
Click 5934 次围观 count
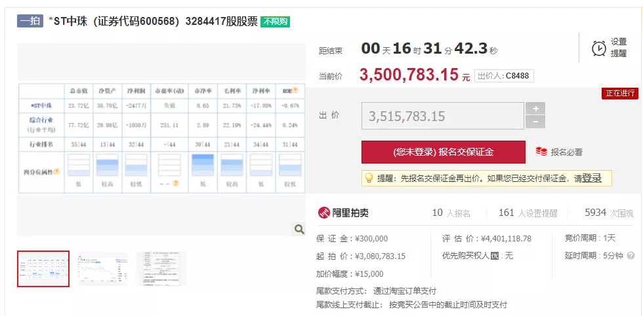tap(609, 213)
